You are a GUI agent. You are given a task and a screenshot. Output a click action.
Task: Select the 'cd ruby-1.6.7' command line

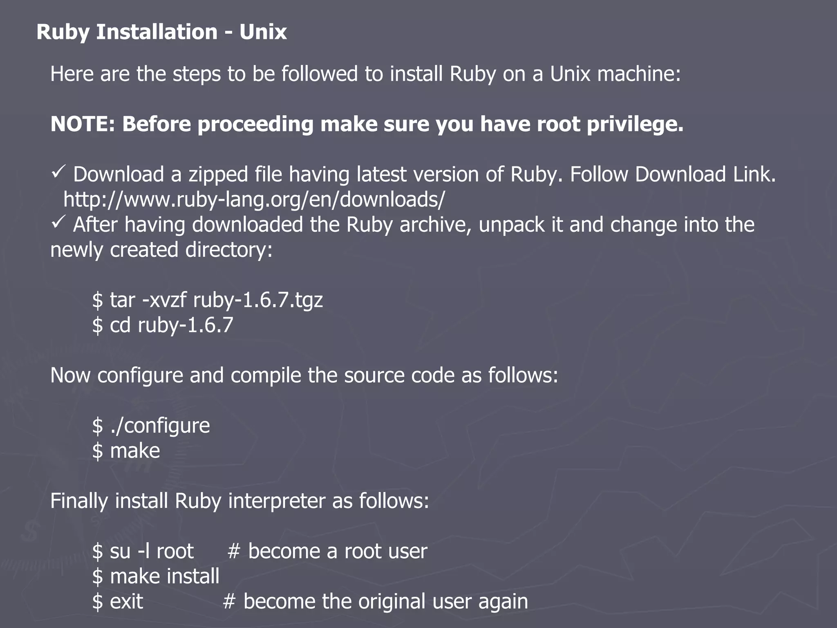point(163,325)
